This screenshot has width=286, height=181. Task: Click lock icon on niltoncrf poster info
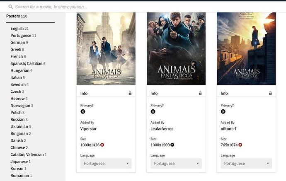click(x=270, y=93)
